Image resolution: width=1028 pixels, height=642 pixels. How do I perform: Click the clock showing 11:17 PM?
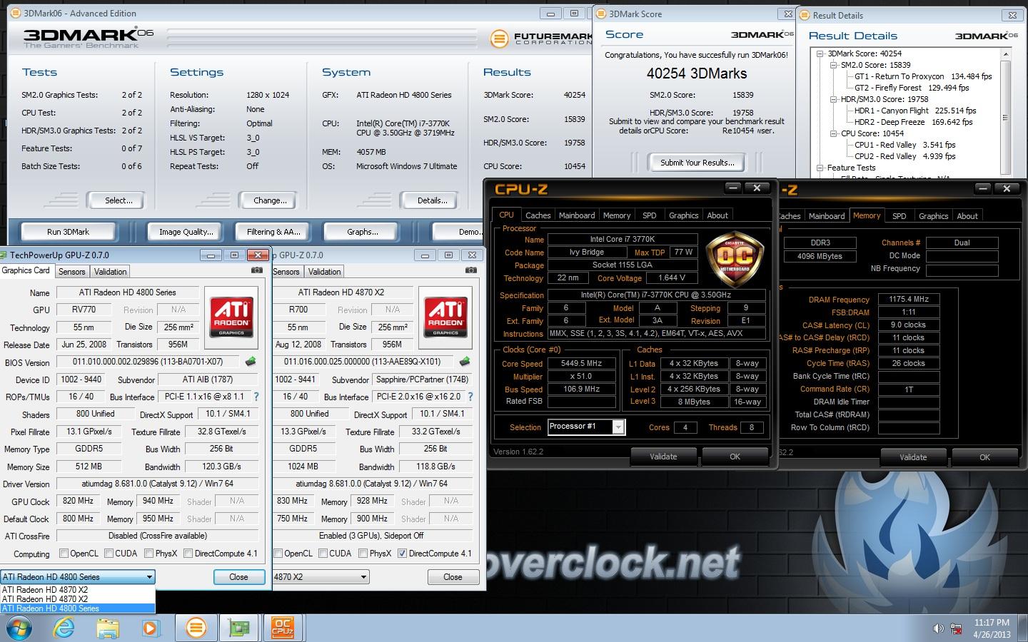[992, 623]
